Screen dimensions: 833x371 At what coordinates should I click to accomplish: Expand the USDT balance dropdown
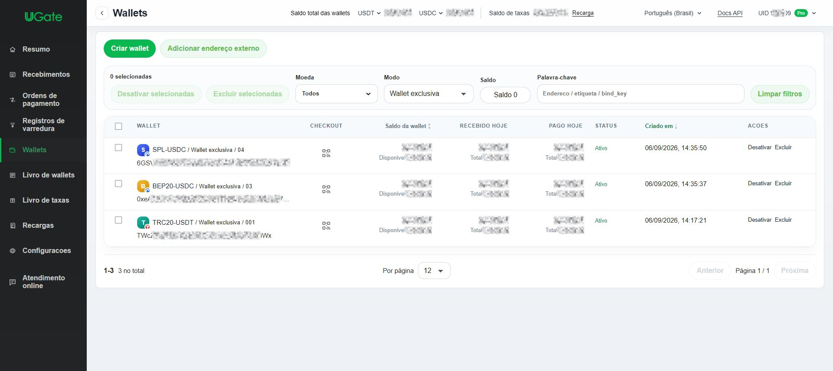[x=369, y=13]
